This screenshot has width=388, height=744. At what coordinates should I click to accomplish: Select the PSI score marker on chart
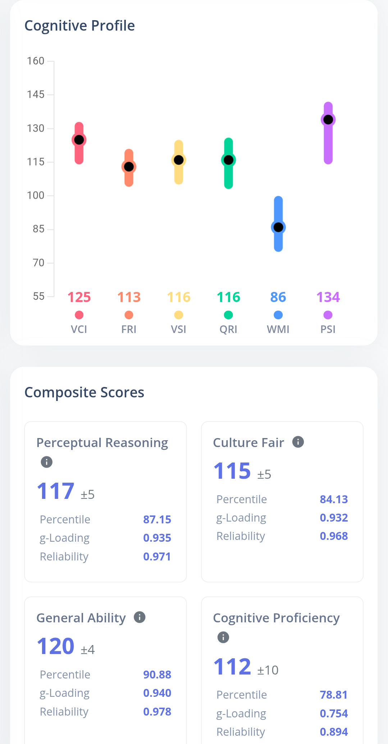pos(328,120)
